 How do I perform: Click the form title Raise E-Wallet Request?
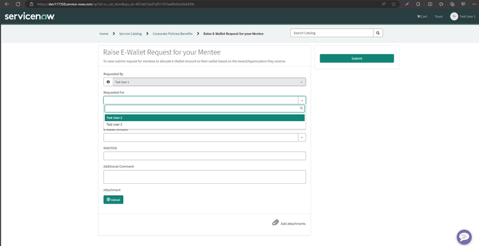click(x=161, y=52)
